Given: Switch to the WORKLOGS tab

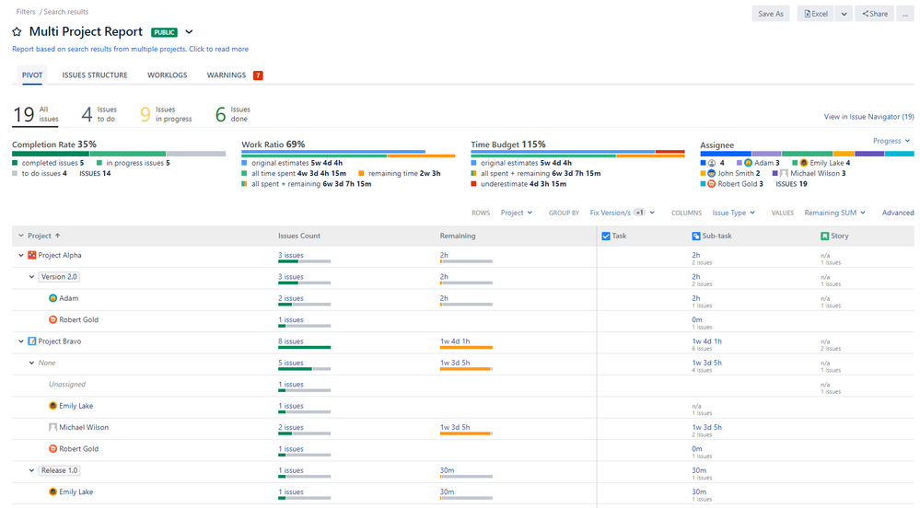Looking at the screenshot, I should tap(168, 75).
